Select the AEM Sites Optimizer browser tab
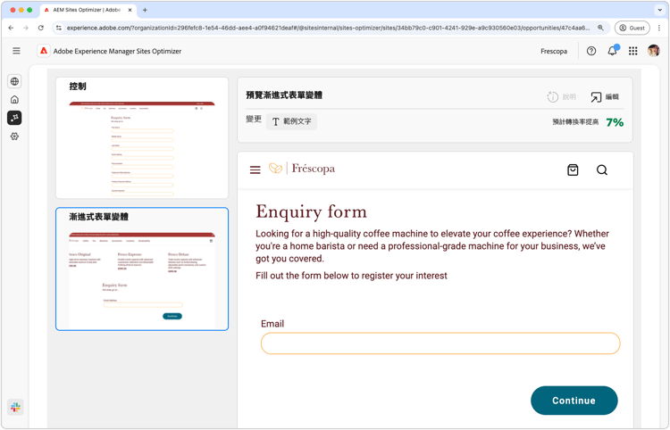The image size is (670, 430). pos(88,10)
